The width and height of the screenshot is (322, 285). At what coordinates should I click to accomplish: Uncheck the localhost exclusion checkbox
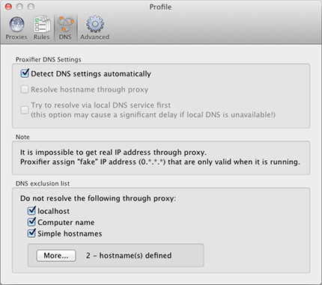(x=31, y=211)
